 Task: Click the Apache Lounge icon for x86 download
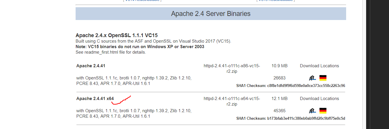312,78
